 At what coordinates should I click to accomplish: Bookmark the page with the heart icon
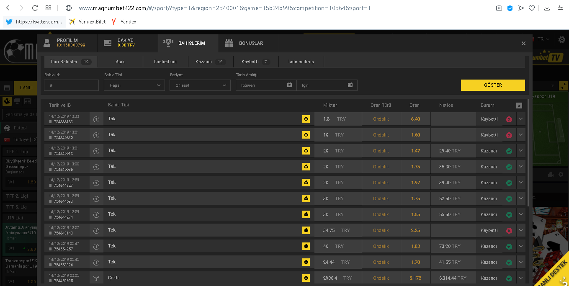tap(532, 8)
